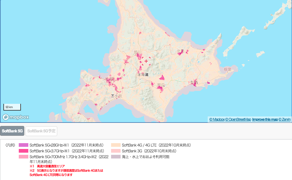Enable the SoftBank 5G予定 coverage layer
The height and width of the screenshot is (180, 292).
point(41,131)
